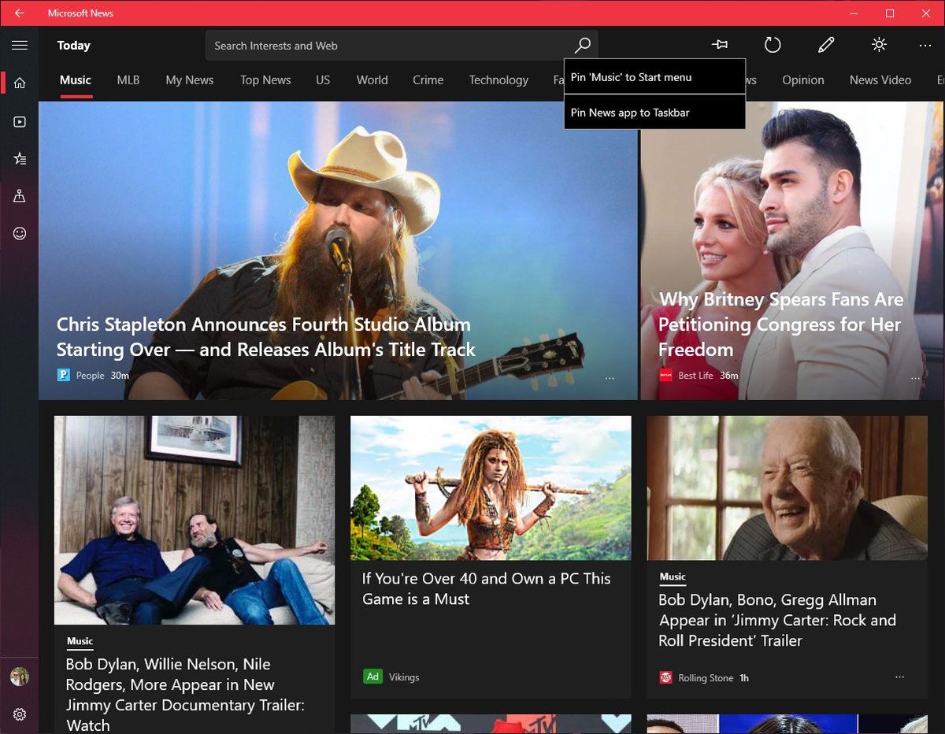This screenshot has width=945, height=734.
Task: Open the hamburger navigation menu
Action: coord(20,46)
